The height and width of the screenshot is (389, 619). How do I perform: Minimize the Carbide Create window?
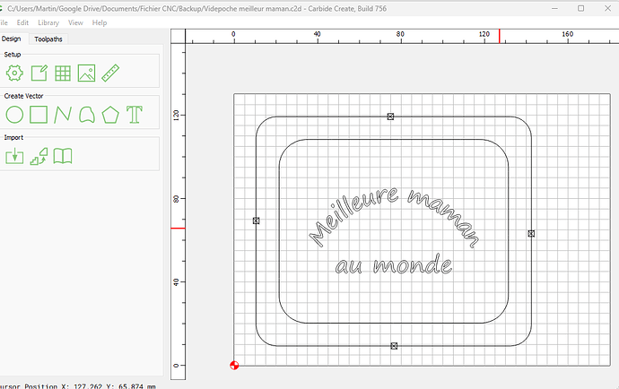pyautogui.click(x=554, y=8)
